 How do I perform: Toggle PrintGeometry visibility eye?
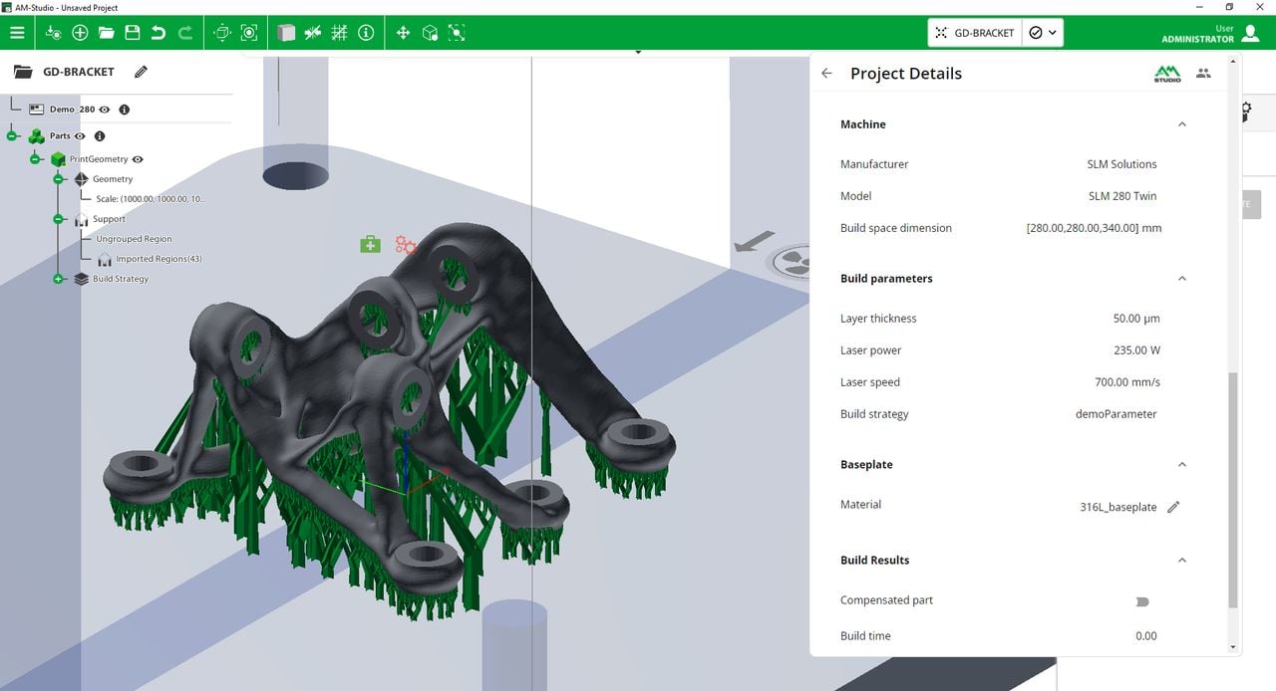tap(138, 159)
